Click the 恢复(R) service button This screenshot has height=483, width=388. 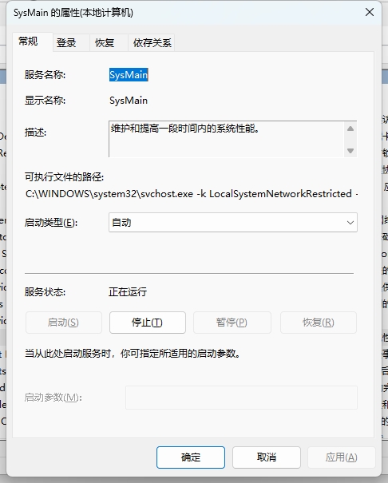click(319, 323)
